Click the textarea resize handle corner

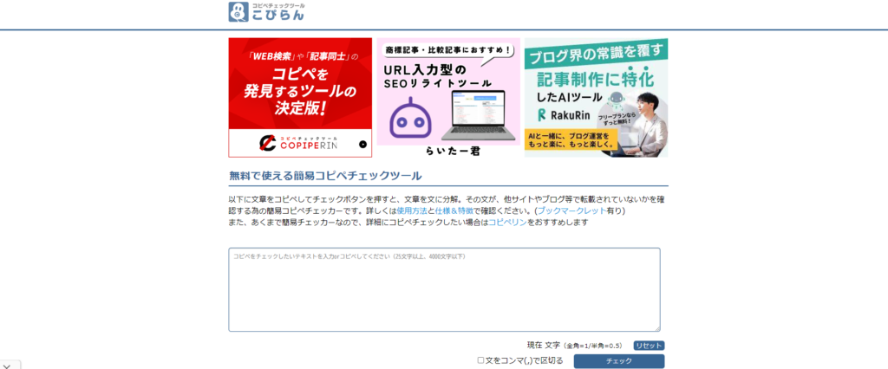(x=656, y=327)
